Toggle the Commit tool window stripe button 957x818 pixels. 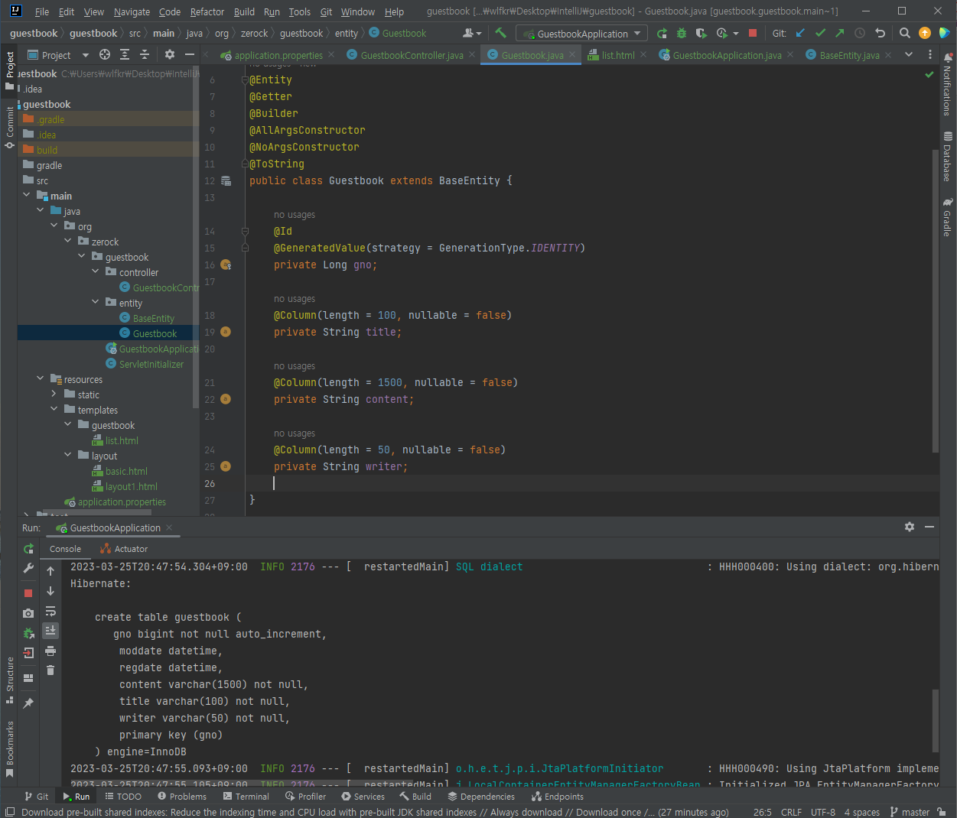click(x=10, y=127)
